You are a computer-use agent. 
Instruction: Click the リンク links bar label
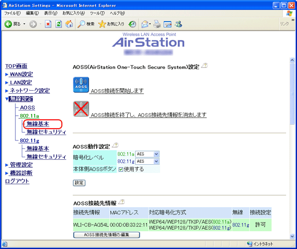(284, 24)
